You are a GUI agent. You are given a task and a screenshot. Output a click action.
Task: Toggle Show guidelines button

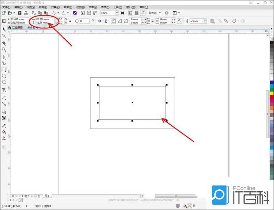pos(143,13)
